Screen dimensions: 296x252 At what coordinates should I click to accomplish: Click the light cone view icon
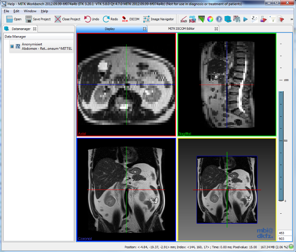[x=272, y=19]
